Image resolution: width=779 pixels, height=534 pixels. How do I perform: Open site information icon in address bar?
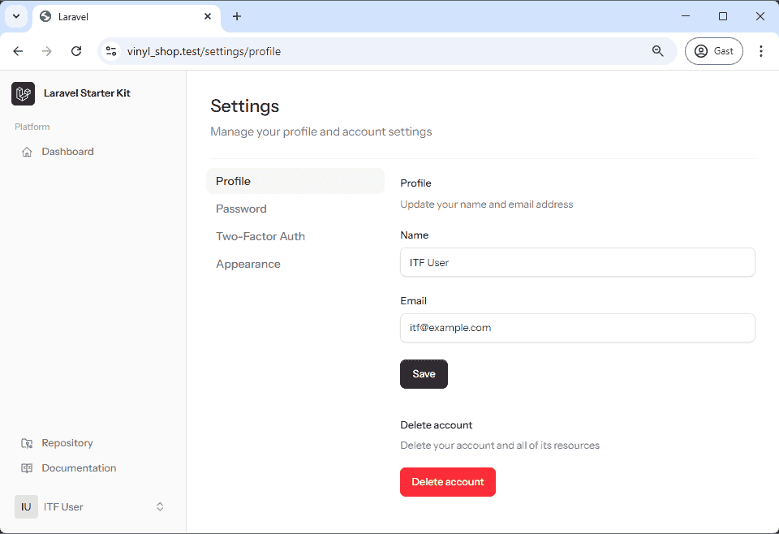click(x=111, y=51)
